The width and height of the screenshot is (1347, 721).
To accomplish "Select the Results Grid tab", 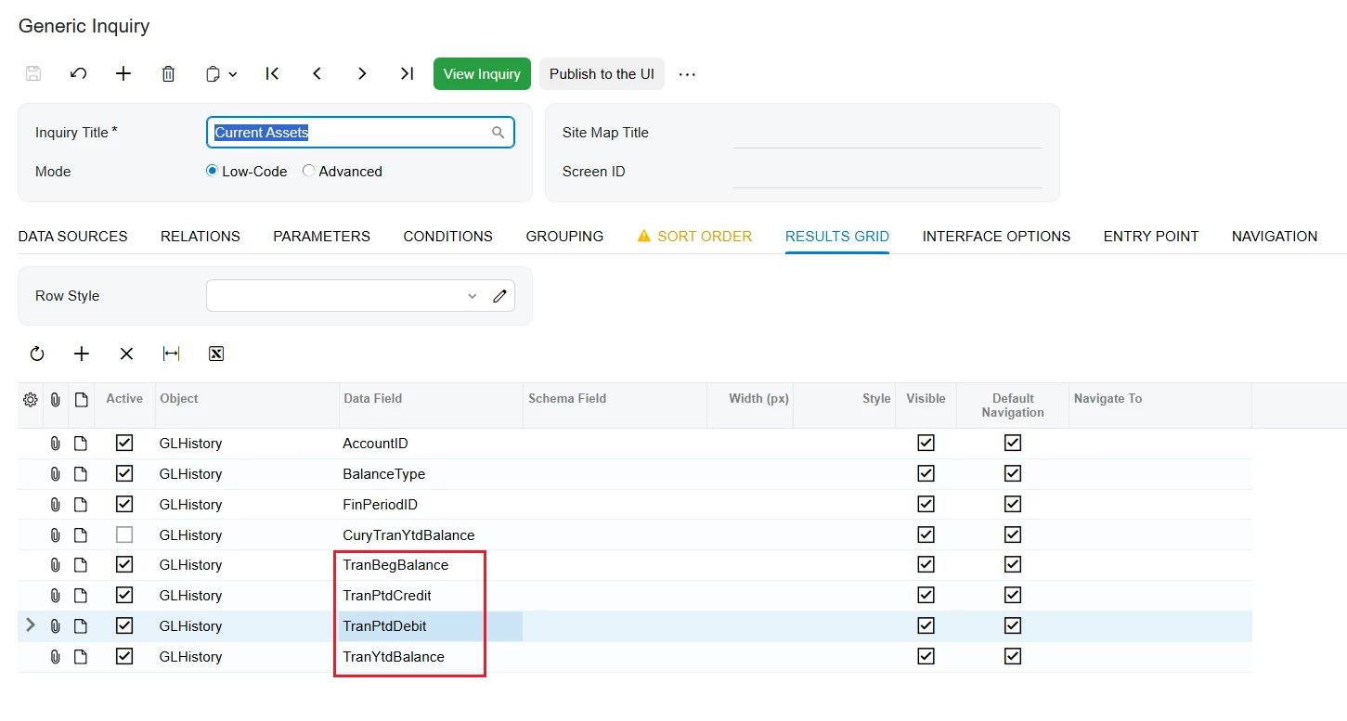I will click(837, 237).
